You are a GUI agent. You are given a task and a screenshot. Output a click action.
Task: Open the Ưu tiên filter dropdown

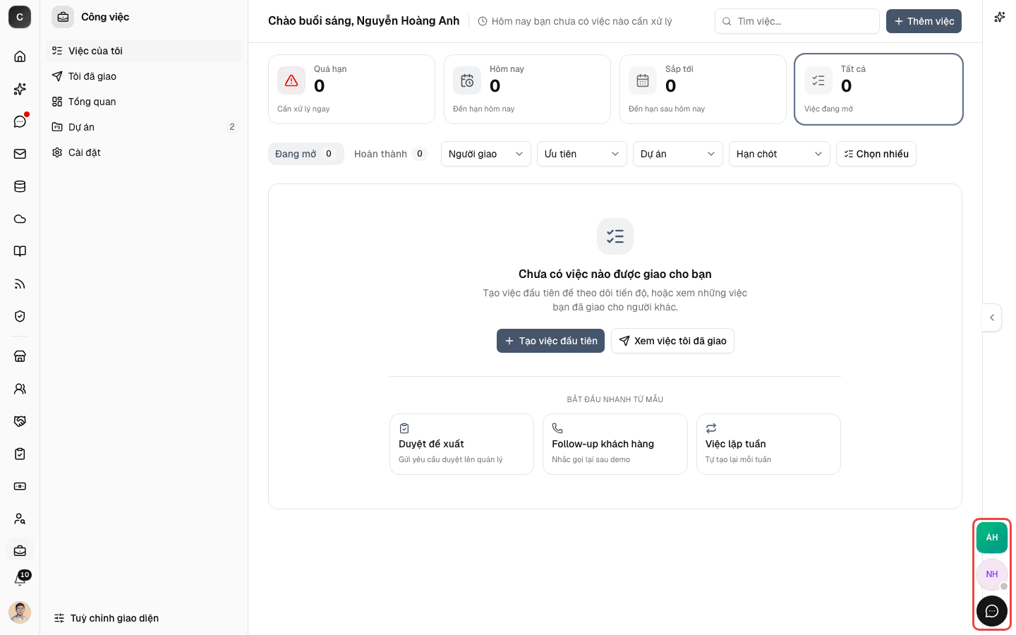[582, 154]
